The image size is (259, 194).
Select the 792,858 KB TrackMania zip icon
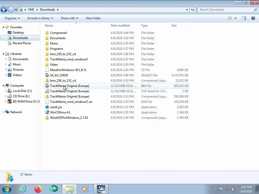coord(47,96)
